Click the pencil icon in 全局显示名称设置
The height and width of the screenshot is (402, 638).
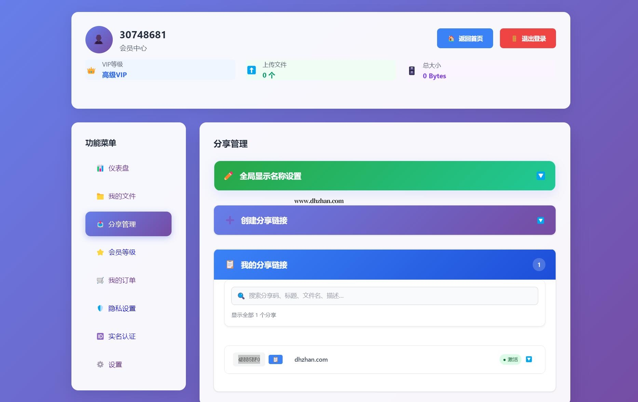tap(228, 176)
